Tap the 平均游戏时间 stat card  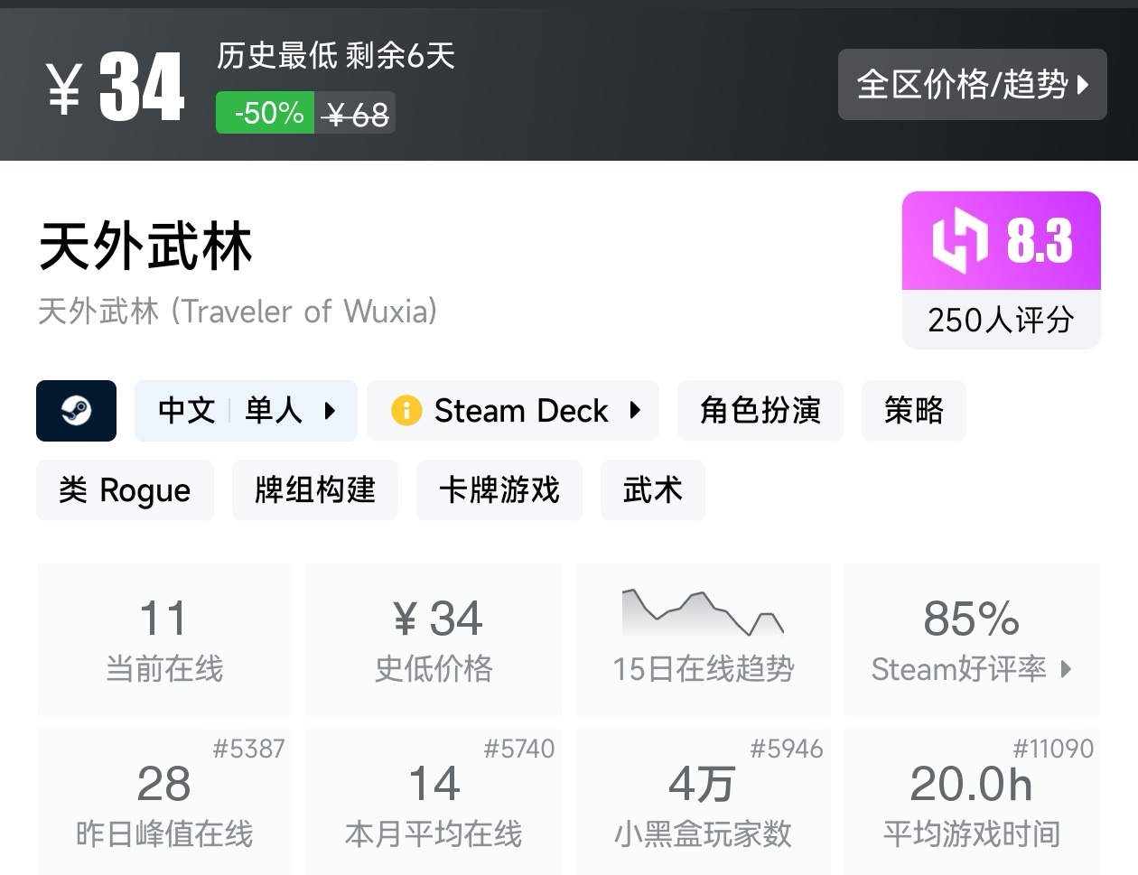[x=972, y=801]
